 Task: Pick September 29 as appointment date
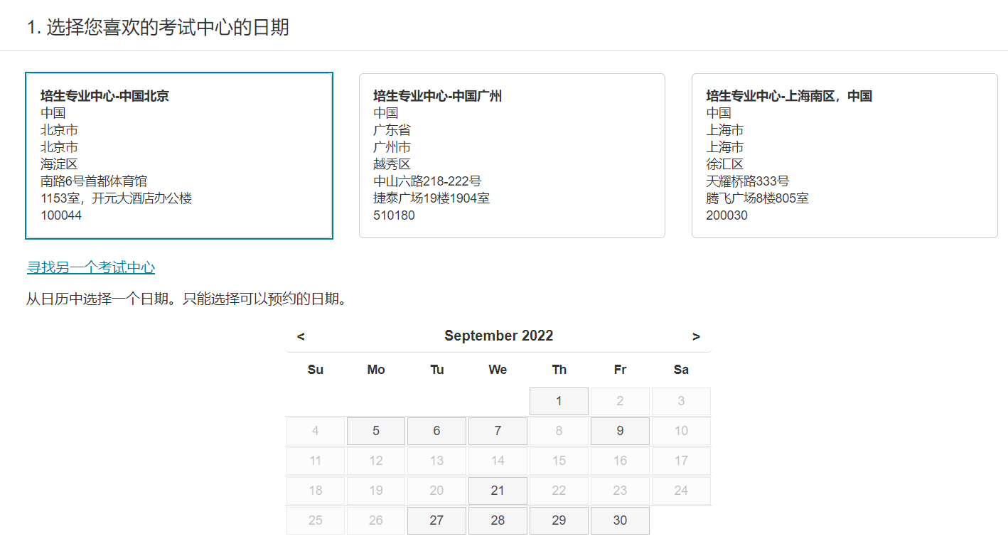point(559,520)
